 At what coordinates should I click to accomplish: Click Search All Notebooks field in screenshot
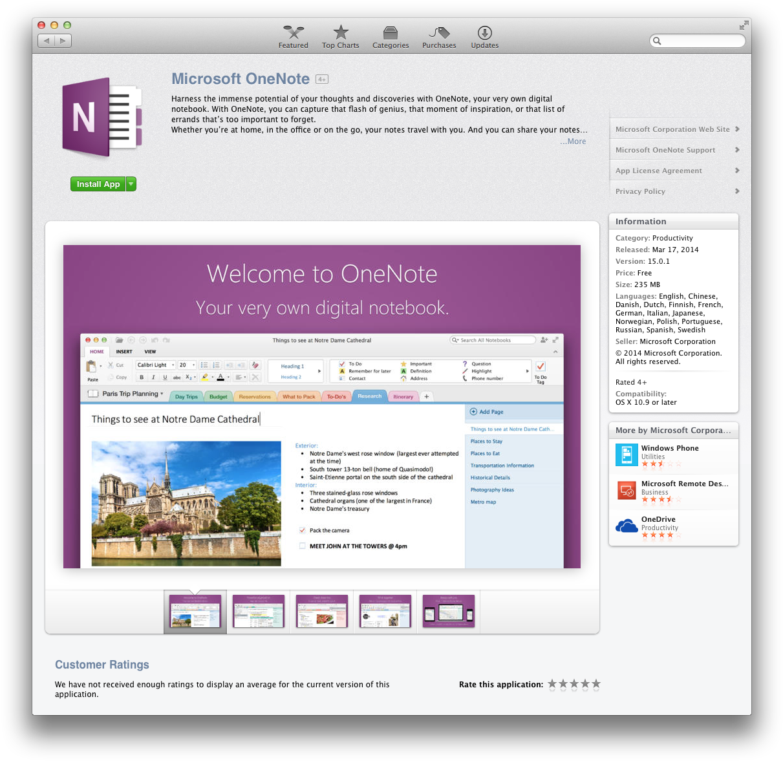[493, 340]
